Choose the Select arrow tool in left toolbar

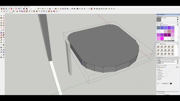pos(1,15)
